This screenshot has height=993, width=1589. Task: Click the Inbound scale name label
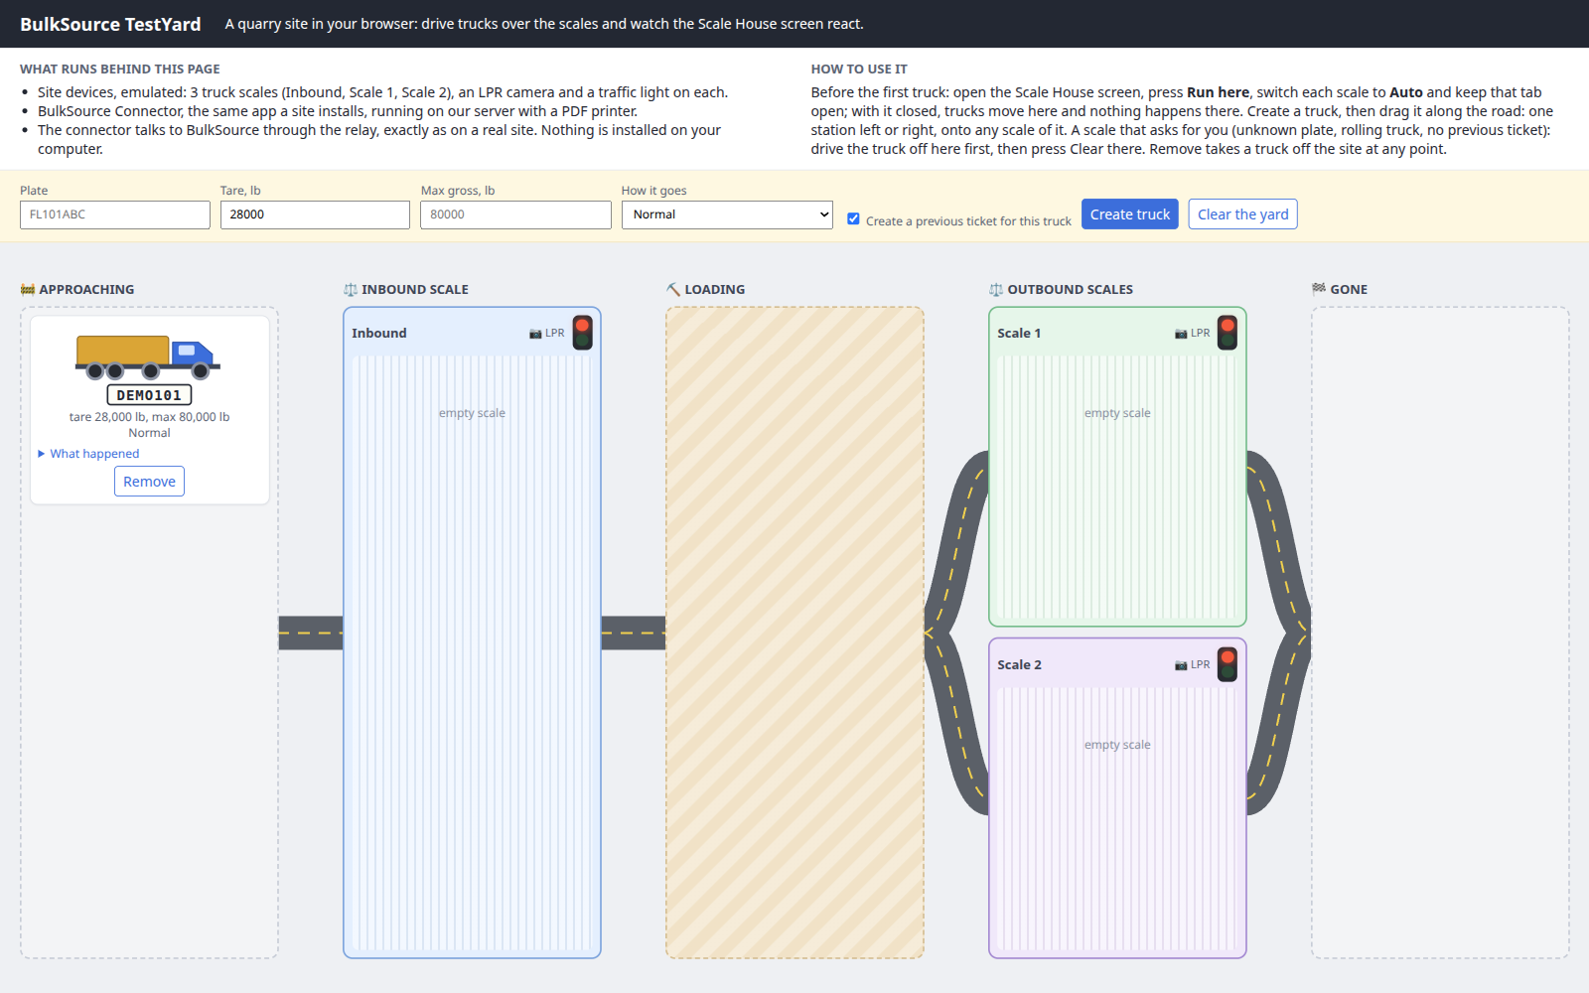point(379,333)
